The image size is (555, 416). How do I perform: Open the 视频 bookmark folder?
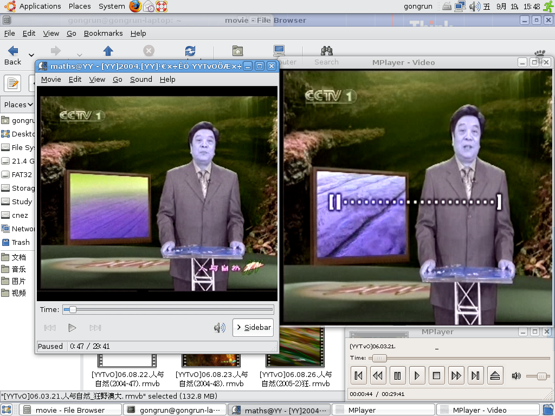pyautogui.click(x=18, y=293)
